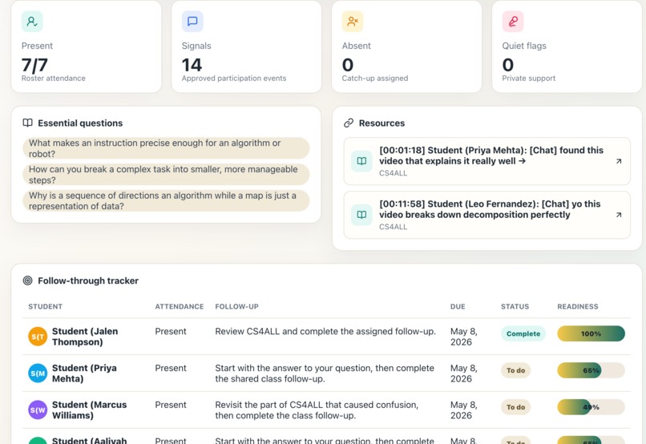Image resolution: width=646 pixels, height=444 pixels.
Task: Click the book icon on Leo Fernandez's resource
Action: pyautogui.click(x=361, y=215)
